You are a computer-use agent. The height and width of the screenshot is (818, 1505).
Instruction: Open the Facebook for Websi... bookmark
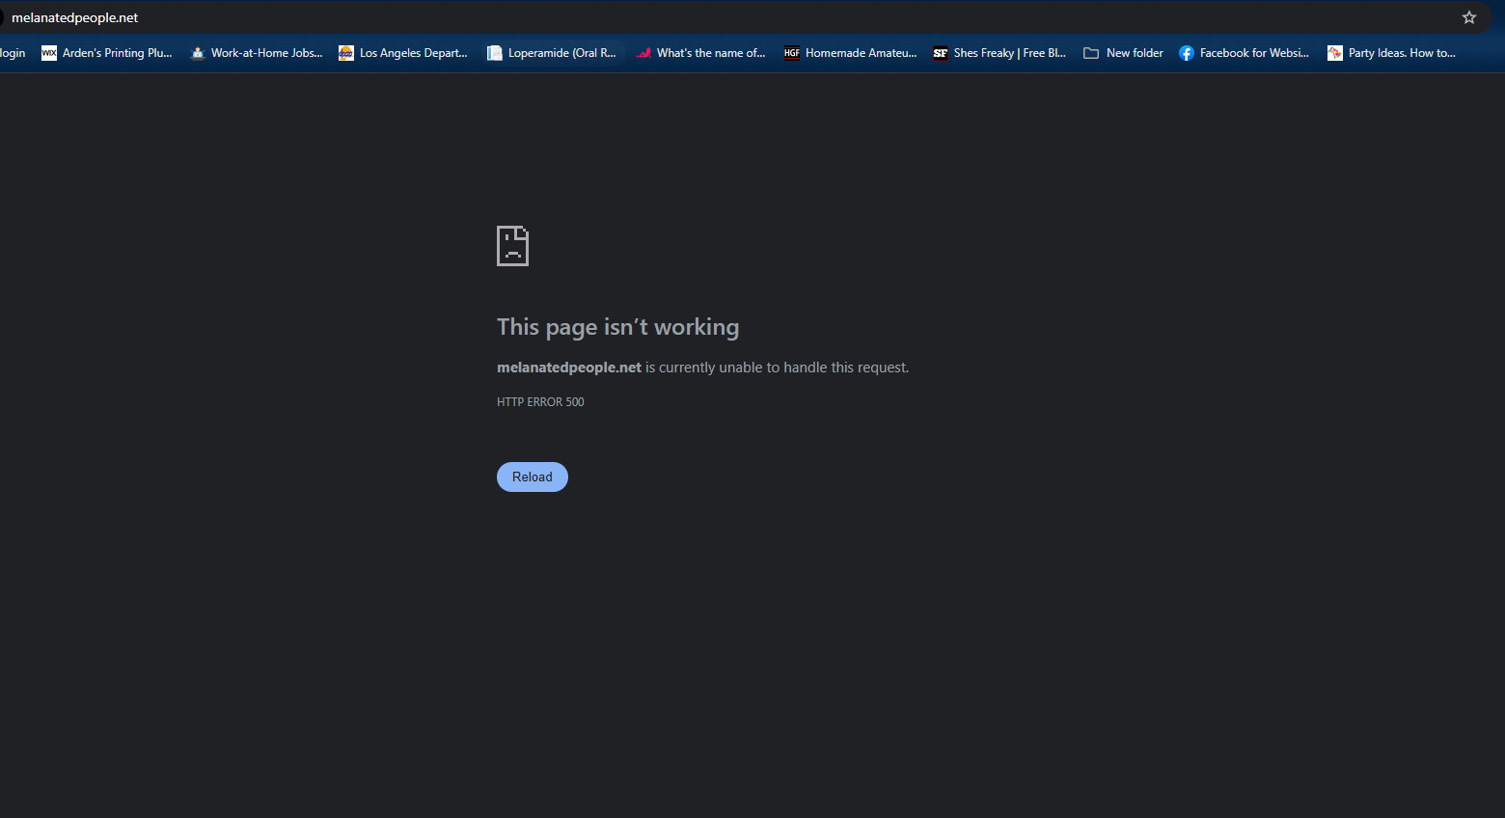click(x=1245, y=53)
